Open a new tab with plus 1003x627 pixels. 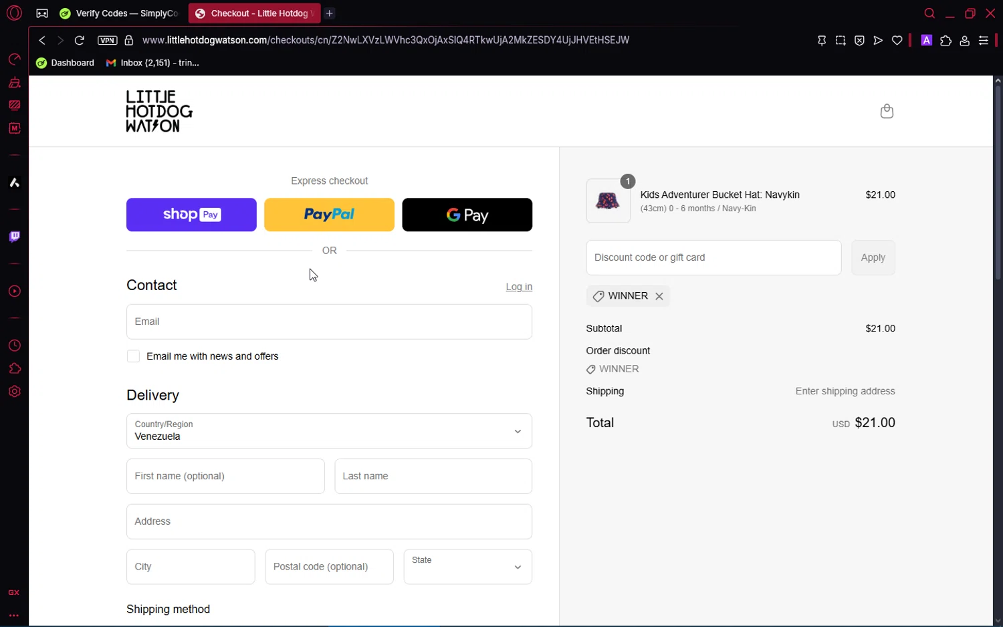pyautogui.click(x=330, y=13)
